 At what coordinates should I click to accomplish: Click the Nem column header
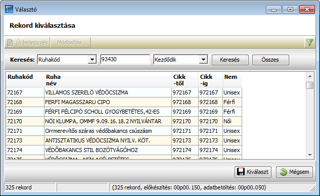tap(233, 80)
